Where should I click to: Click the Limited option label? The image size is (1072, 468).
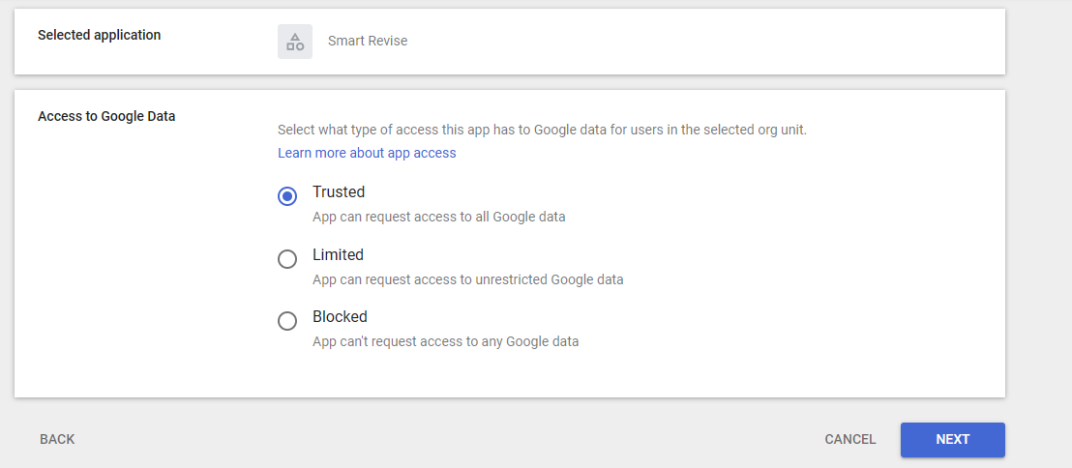point(338,255)
